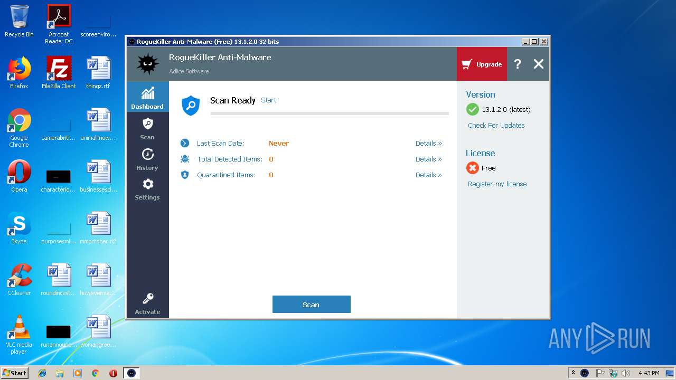Select the businessescl document on desktop

[98, 176]
